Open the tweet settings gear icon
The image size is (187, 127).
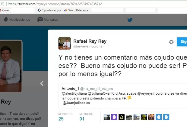171,42
